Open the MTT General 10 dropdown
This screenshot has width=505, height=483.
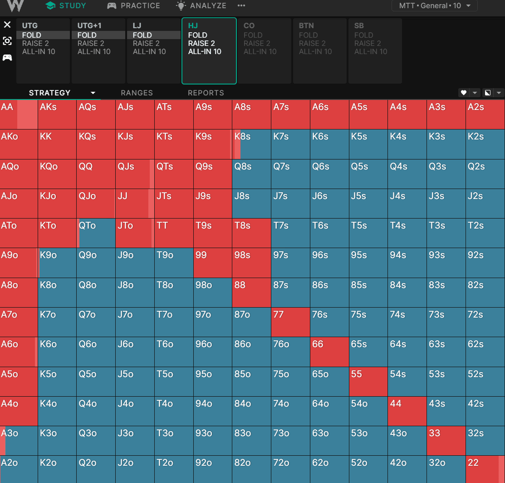point(434,6)
